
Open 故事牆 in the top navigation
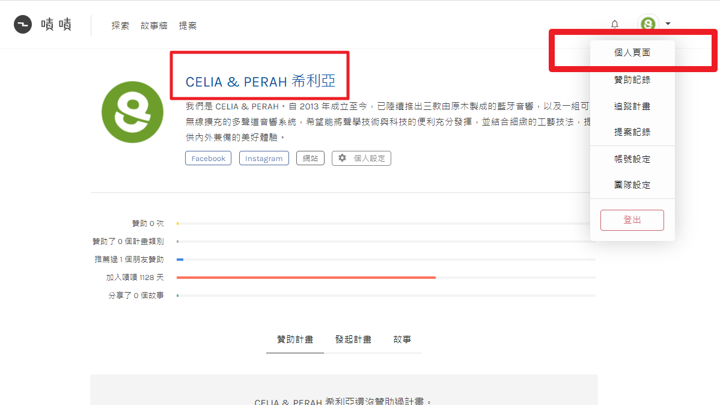click(x=154, y=26)
